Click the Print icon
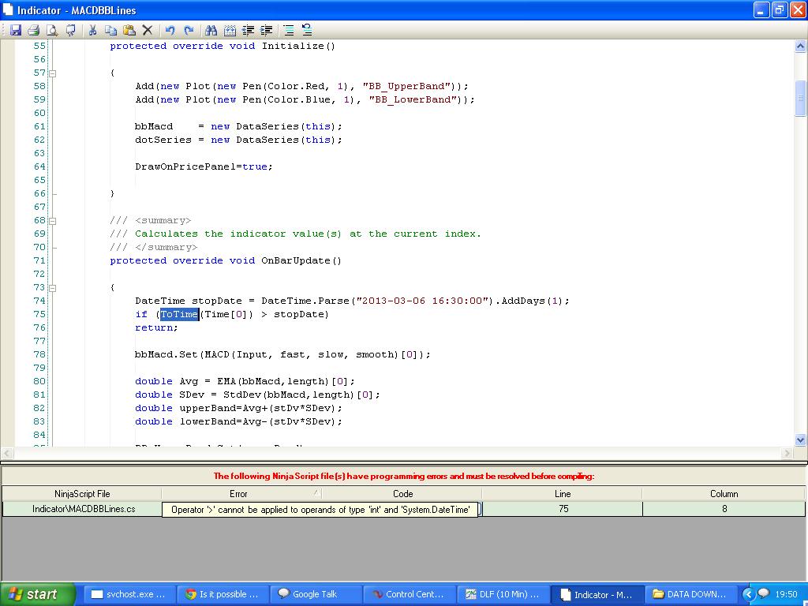 [34, 30]
